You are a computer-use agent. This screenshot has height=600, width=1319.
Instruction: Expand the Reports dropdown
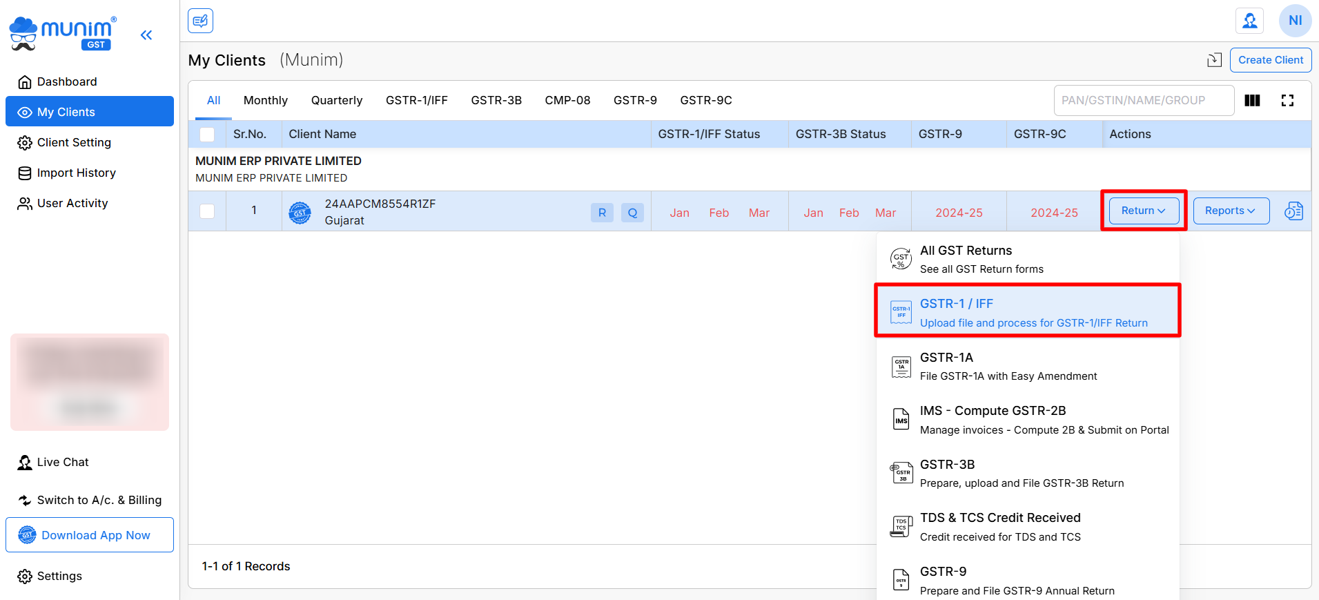point(1231,211)
